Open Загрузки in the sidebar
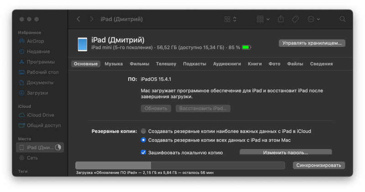365x192 pixels. [37, 93]
